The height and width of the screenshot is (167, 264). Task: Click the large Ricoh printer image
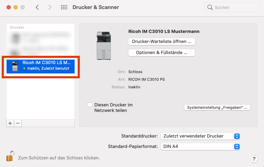104,46
